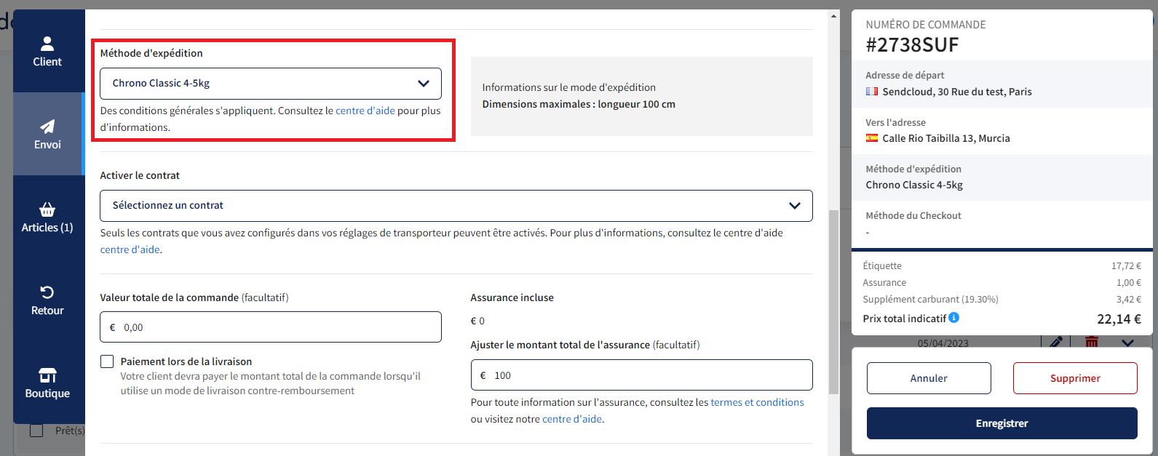Click the pencil edit icon behind dialog
Screen dimensions: 1158x456
pos(1056,341)
